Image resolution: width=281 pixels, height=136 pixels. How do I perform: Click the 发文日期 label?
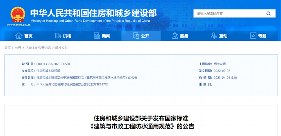[206, 71]
